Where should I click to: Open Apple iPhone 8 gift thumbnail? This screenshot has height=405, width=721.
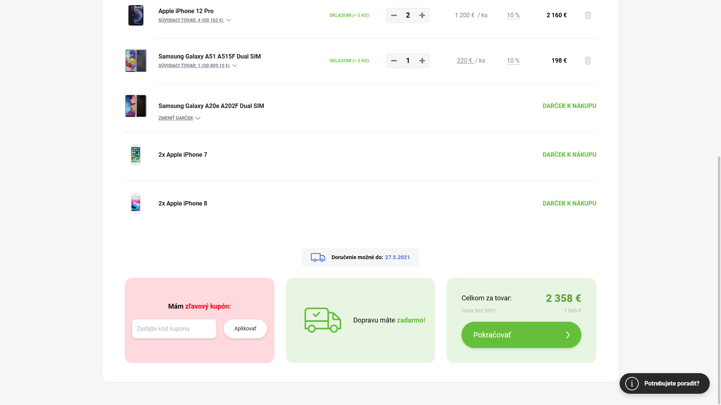pyautogui.click(x=136, y=203)
